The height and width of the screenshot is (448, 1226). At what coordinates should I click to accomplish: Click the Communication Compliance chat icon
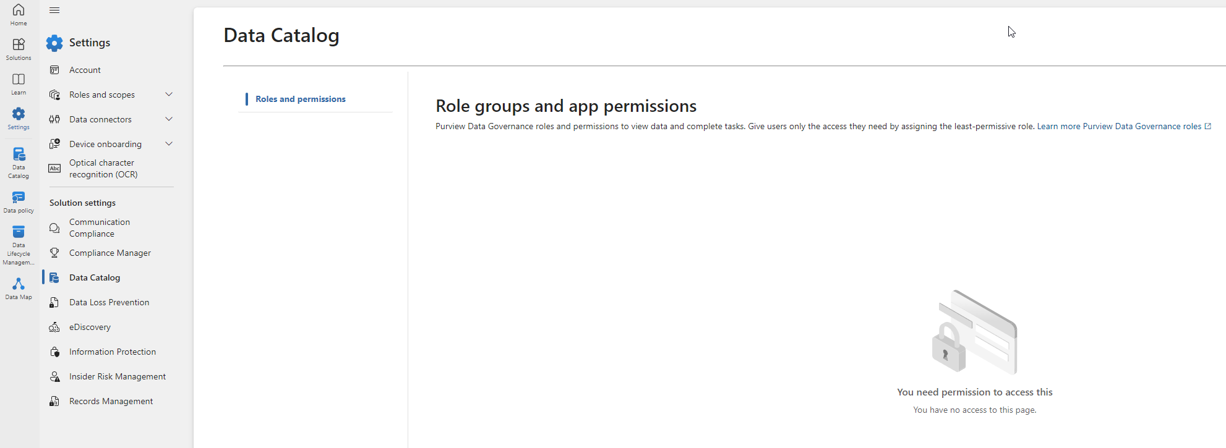click(54, 228)
